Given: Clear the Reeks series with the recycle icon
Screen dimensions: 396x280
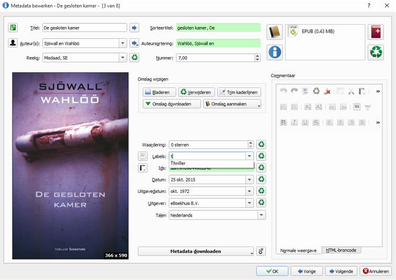Looking at the screenshot, I should [135, 58].
